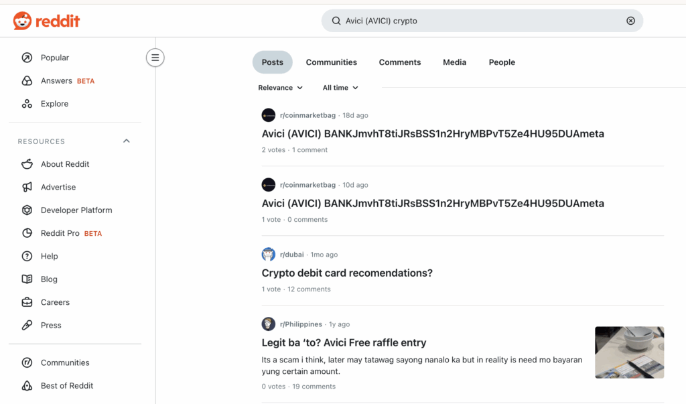Viewport: 686px width, 404px height.
Task: Select the Media tab
Action: point(454,62)
